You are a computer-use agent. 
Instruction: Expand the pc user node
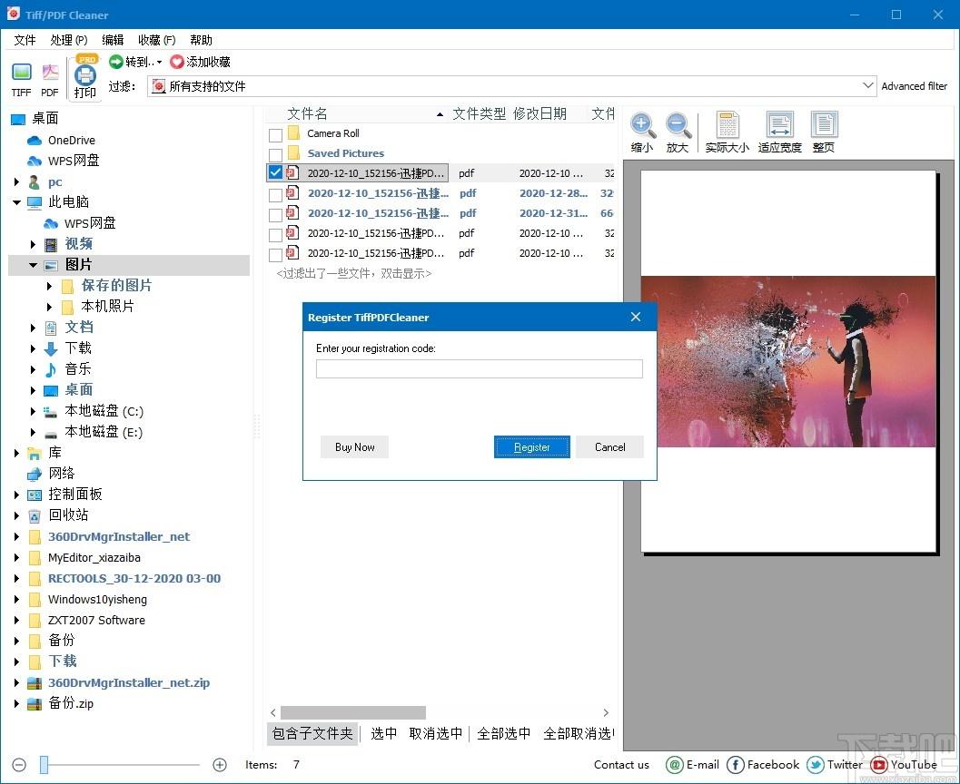tap(17, 181)
